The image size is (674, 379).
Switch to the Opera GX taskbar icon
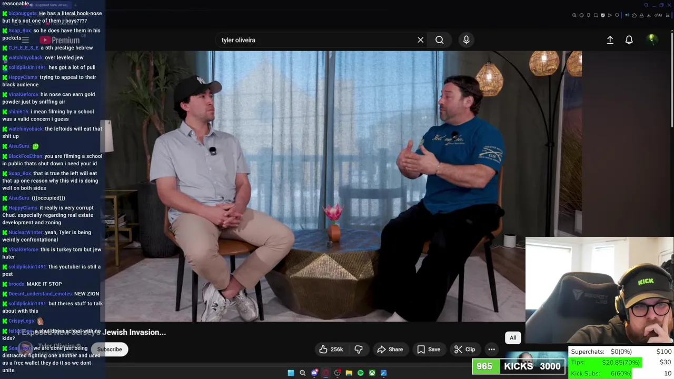(x=326, y=373)
